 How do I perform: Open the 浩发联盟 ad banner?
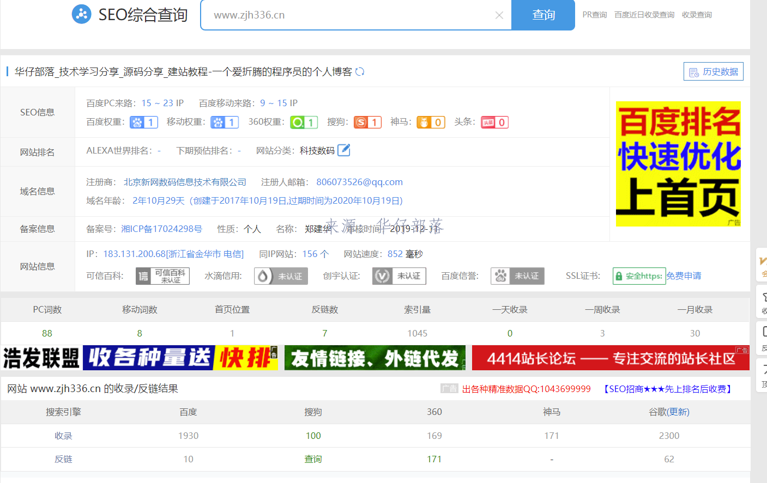click(140, 358)
